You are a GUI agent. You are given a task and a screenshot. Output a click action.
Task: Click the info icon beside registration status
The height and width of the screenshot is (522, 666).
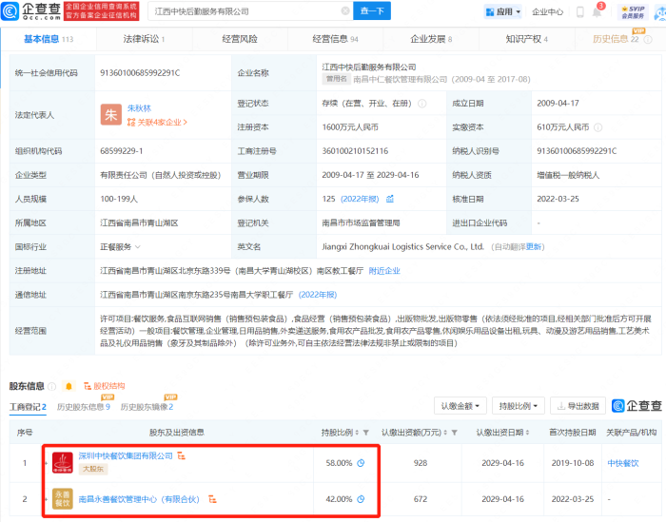(x=422, y=104)
